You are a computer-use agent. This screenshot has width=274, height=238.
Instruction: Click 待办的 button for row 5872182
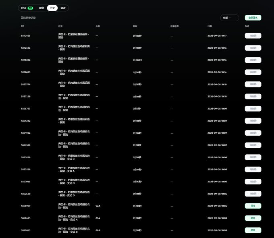pyautogui.click(x=253, y=48)
